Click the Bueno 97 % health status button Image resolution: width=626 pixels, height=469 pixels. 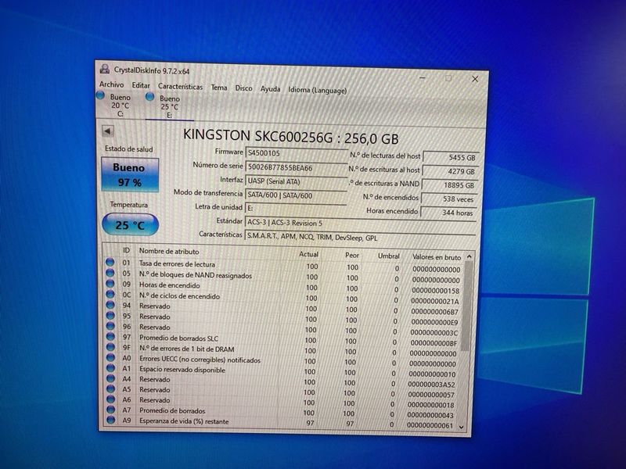[x=130, y=174]
